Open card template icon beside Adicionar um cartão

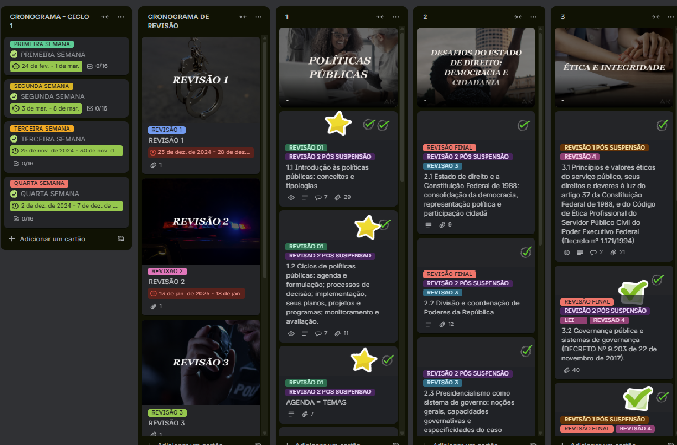click(x=120, y=239)
